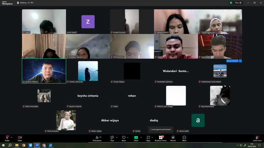Click Fitria Humaira profile picture

[x=66, y=120]
